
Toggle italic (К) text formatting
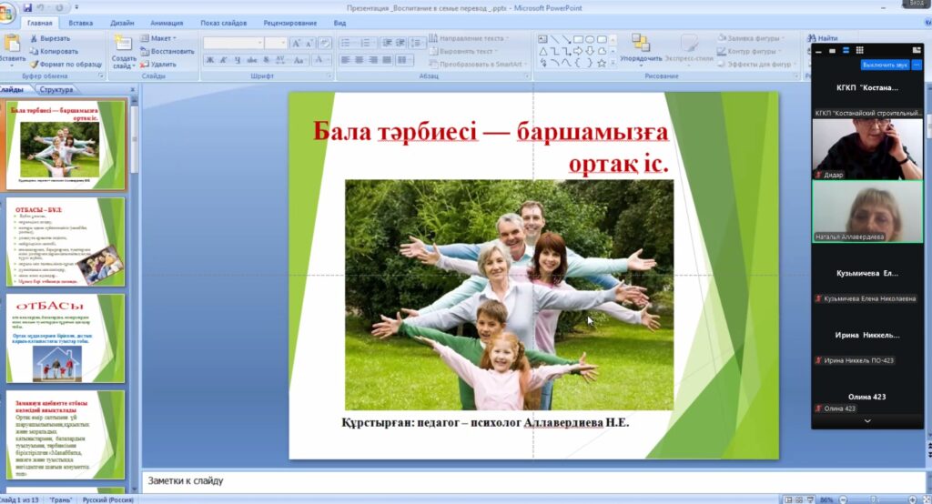point(223,61)
